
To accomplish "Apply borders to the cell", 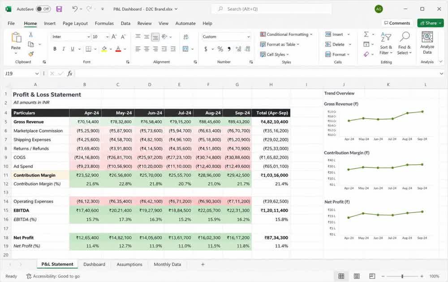I will 89,49.
